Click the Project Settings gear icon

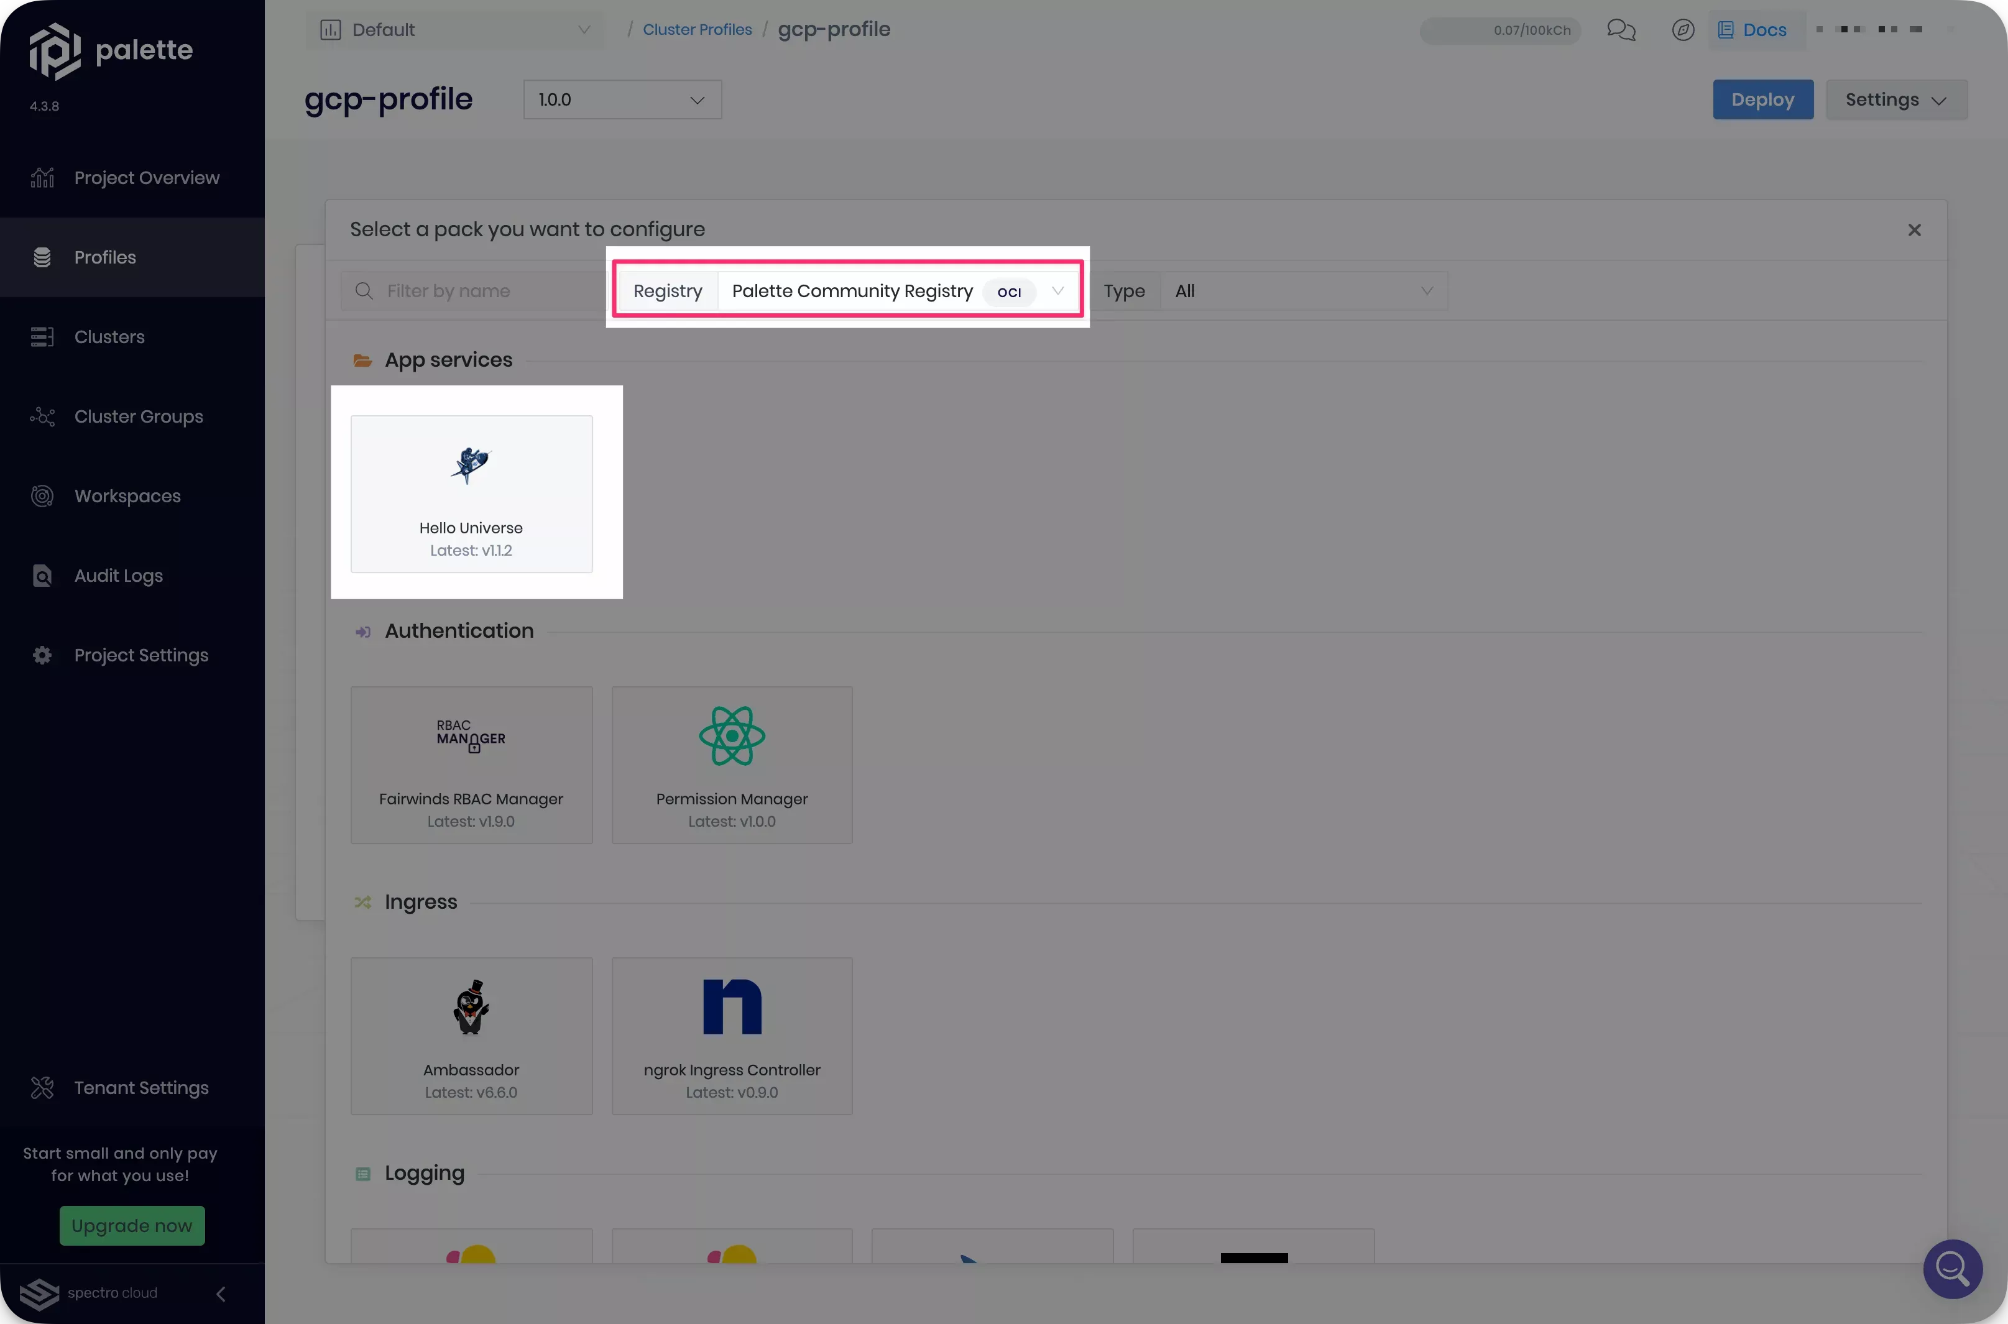coord(42,655)
